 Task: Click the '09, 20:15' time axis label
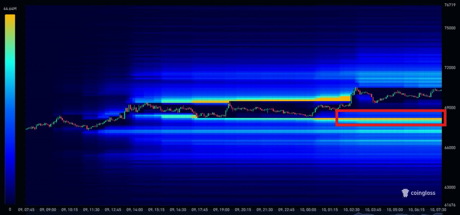[x=243, y=210]
